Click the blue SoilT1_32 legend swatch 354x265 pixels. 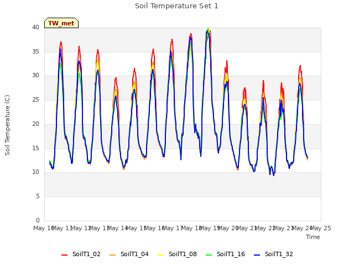(257, 255)
